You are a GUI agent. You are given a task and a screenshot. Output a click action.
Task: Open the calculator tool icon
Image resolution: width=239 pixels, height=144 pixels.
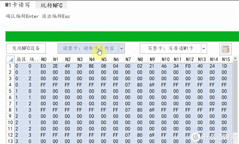[226, 49]
